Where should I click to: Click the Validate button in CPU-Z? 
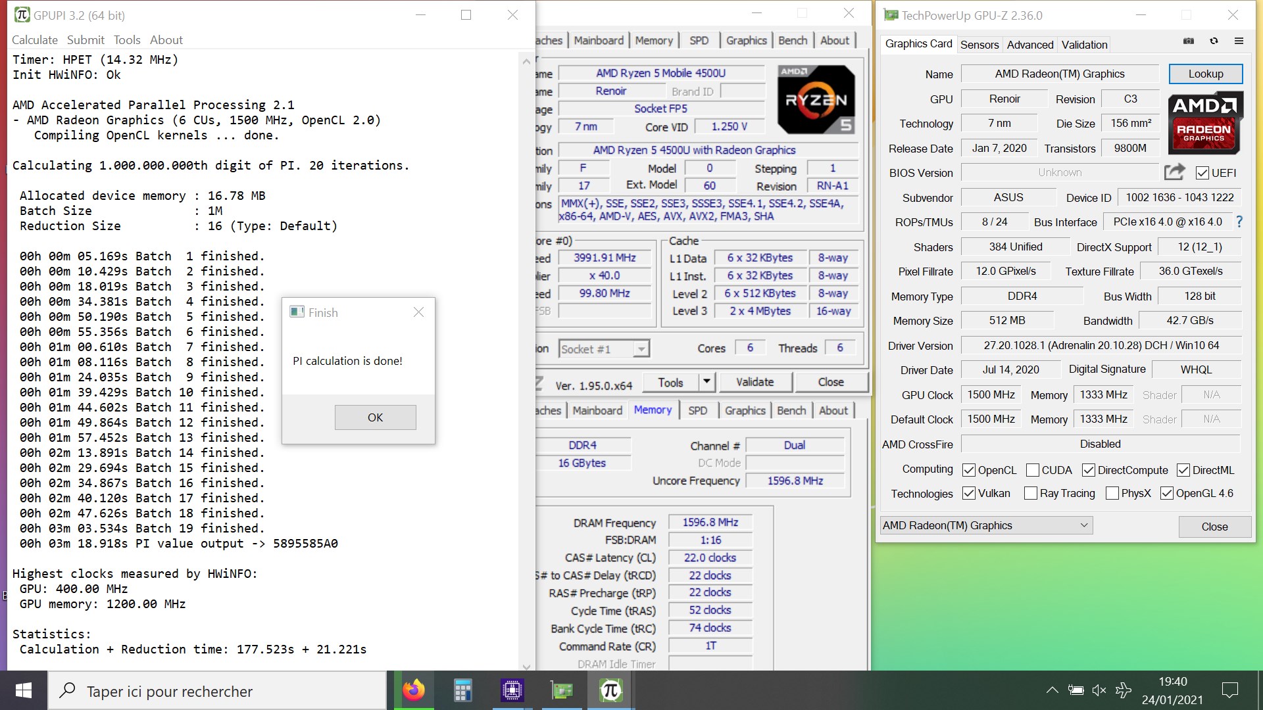pos(755,382)
